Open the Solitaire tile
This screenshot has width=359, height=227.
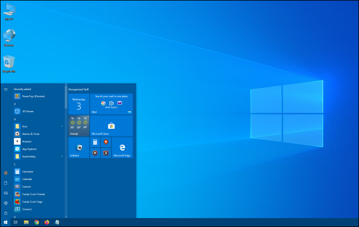(x=78, y=148)
